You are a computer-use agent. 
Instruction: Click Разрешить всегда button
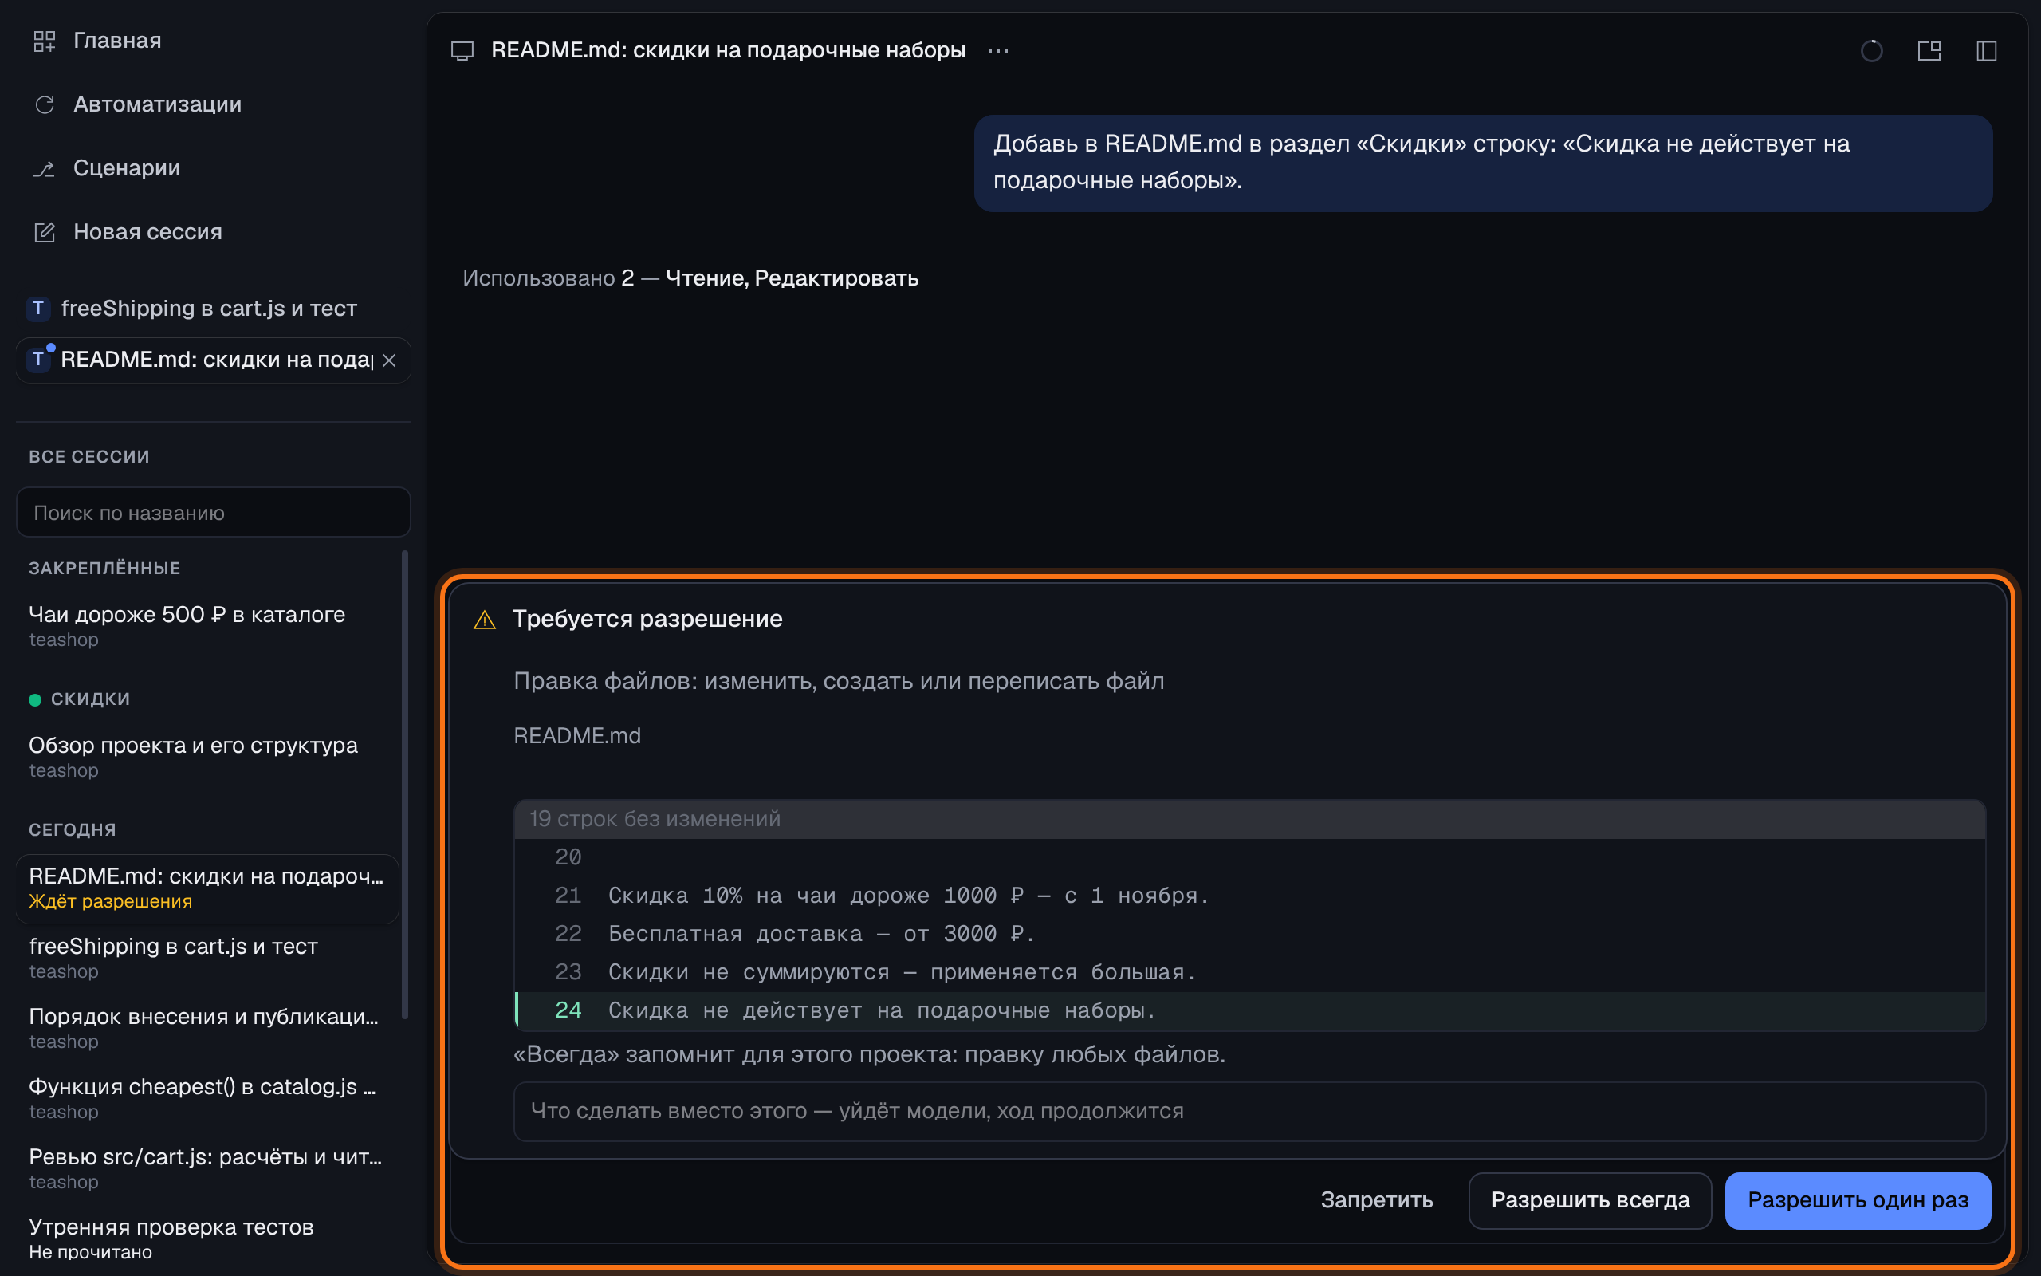pyautogui.click(x=1590, y=1200)
